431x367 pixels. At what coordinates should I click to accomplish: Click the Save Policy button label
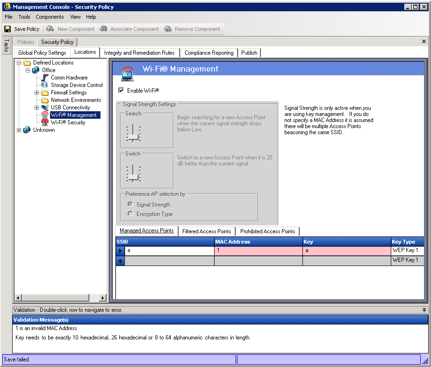[x=27, y=29]
